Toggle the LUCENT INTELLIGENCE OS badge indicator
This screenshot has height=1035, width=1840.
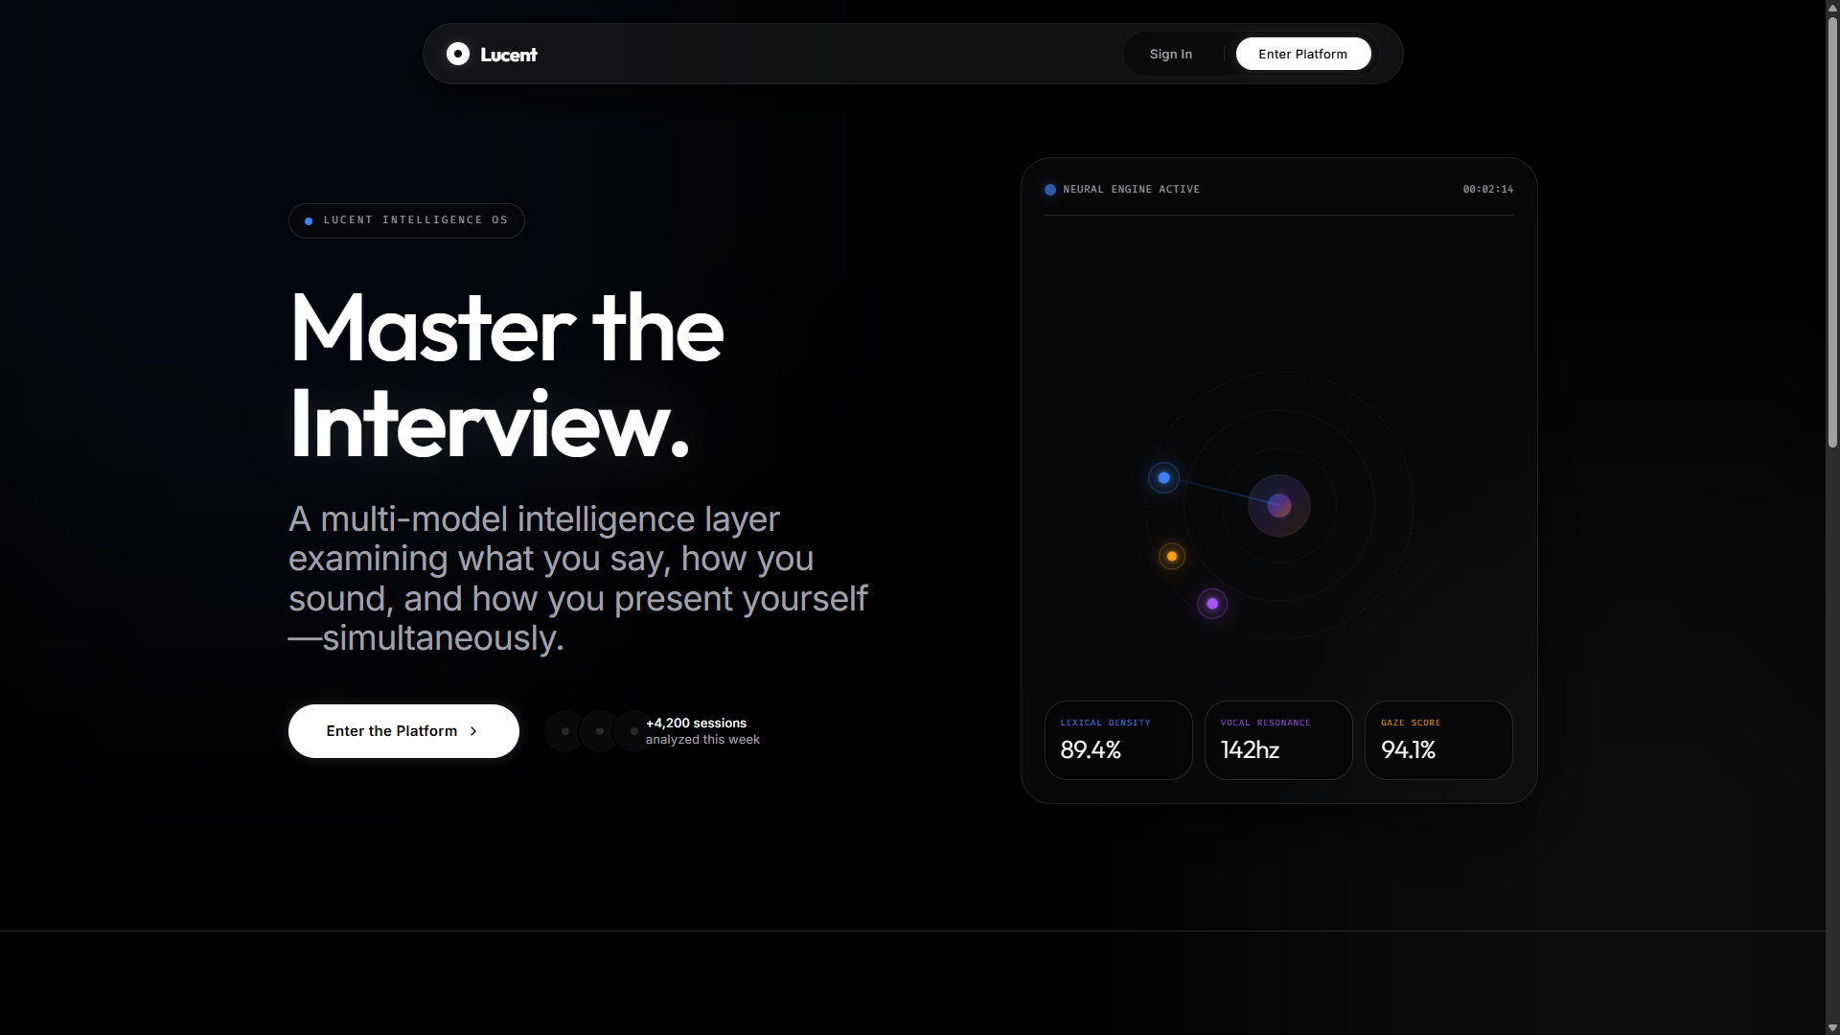click(x=307, y=220)
